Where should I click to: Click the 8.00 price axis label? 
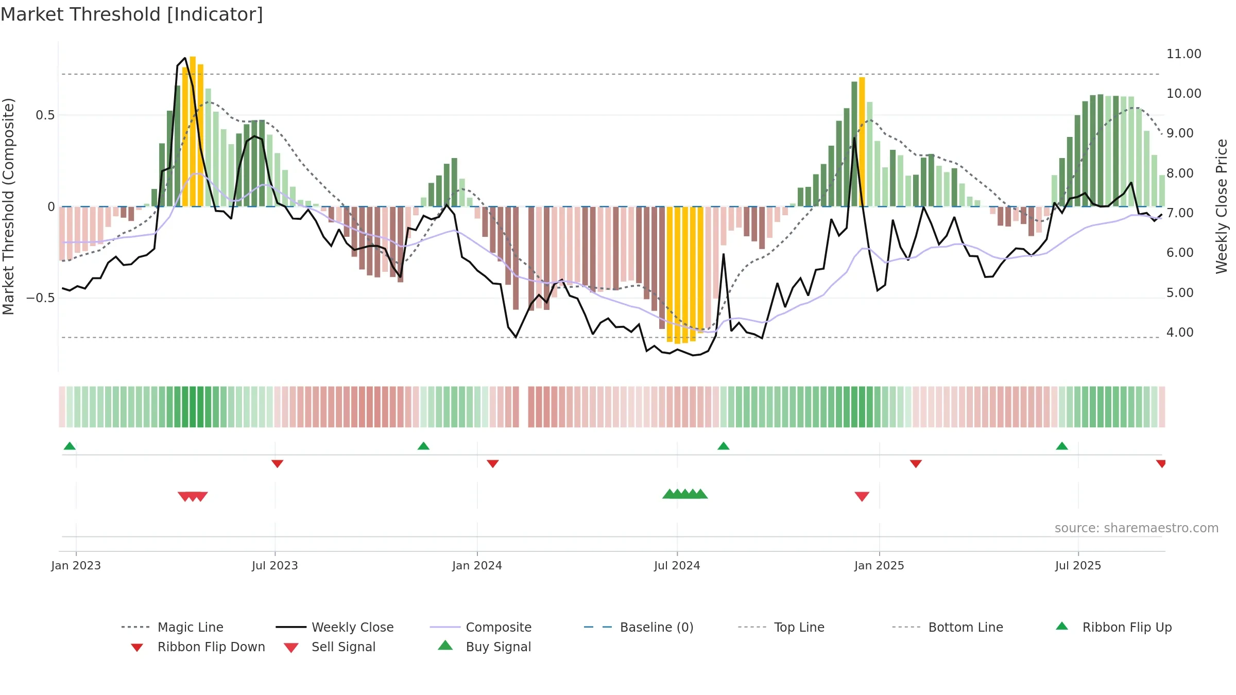(1180, 173)
